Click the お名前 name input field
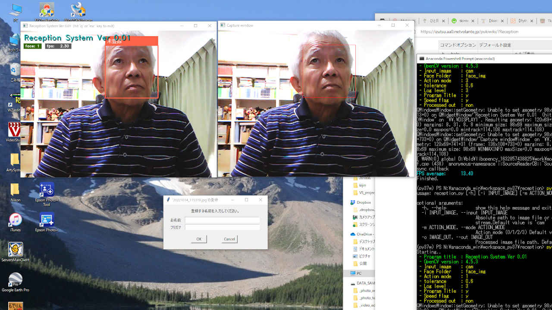The width and height of the screenshot is (552, 310). [x=222, y=220]
